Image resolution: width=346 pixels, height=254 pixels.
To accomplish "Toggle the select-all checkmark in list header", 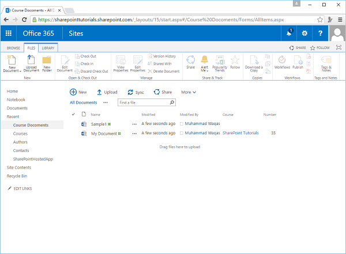I will coord(73,115).
